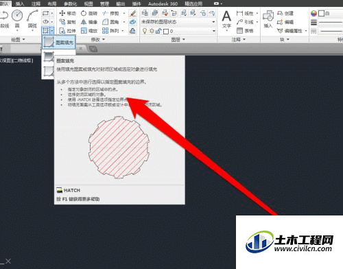343x269 pixels.
Task: Click the viewport view label in the drawing area
Action: click(x=16, y=60)
